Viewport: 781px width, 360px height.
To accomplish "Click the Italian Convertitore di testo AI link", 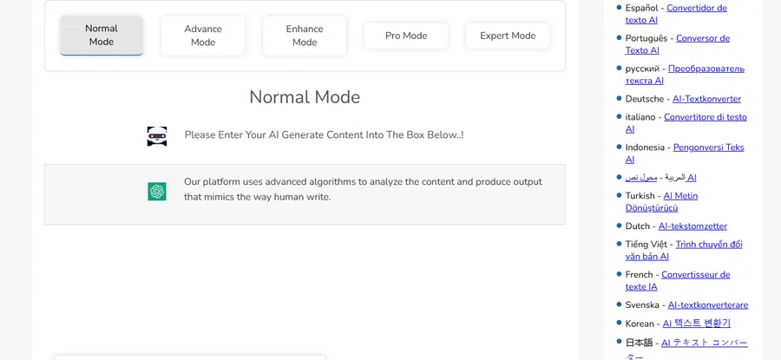I will point(705,117).
